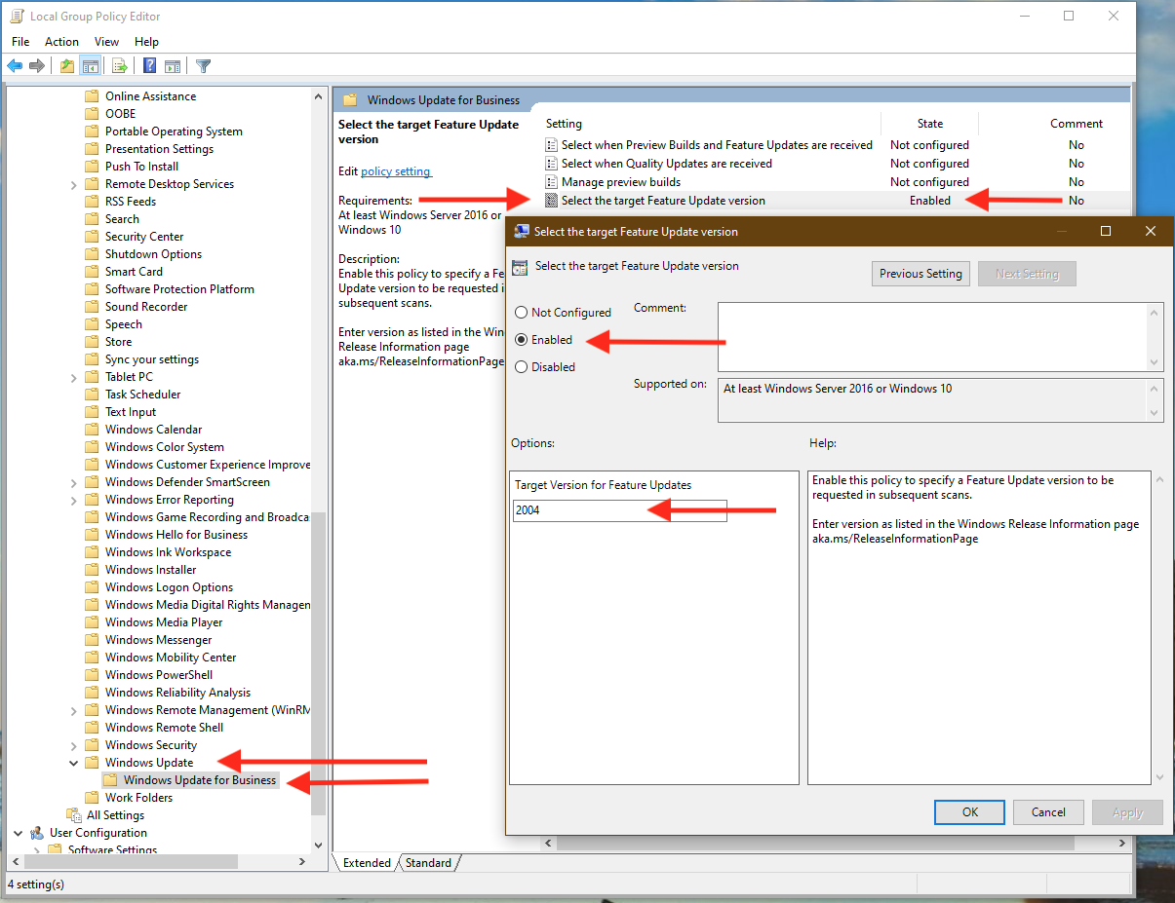Click the policy setting link
Screen dimensions: 1175x903
pos(395,171)
